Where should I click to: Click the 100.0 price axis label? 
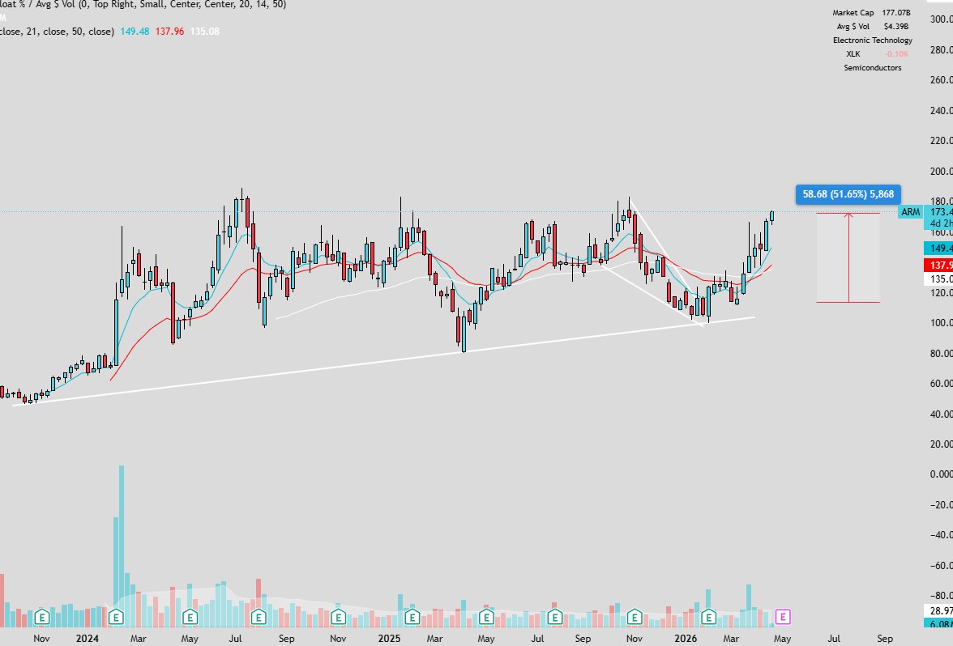941,323
